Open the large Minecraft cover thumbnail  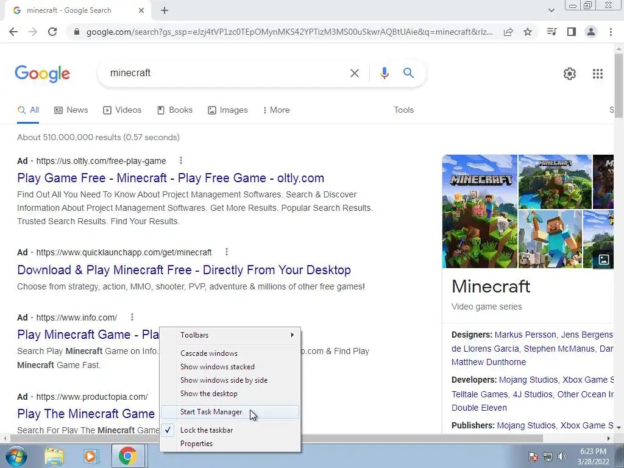(480, 211)
